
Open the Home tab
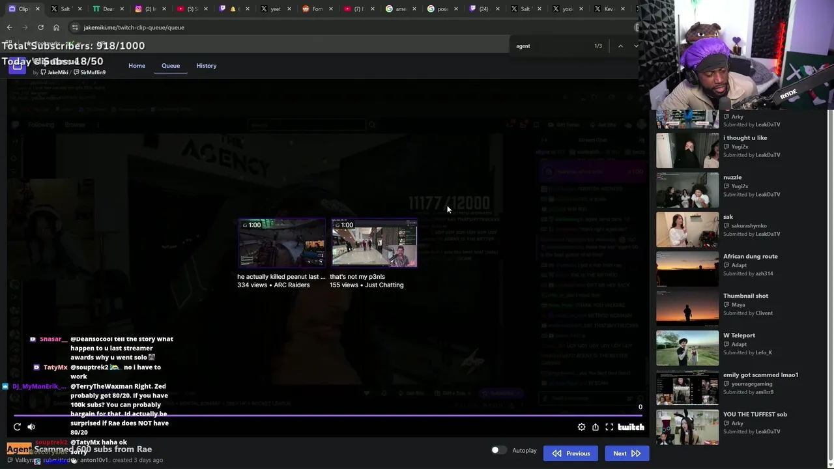(x=137, y=66)
